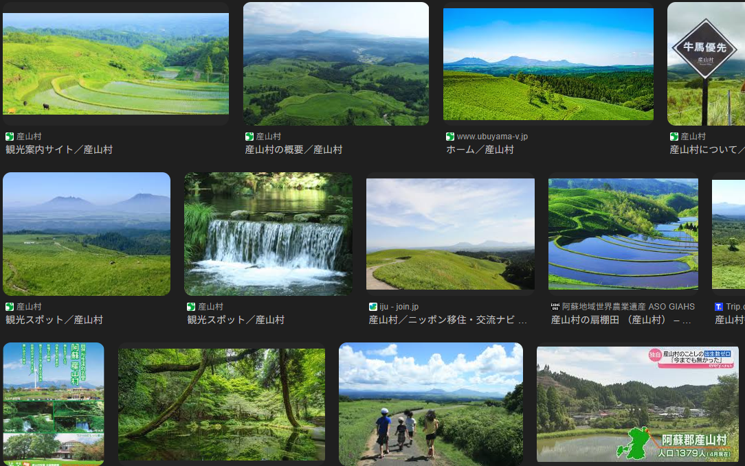Click favicon of the waterfall image result
Screen dimensions: 745x466
click(192, 307)
